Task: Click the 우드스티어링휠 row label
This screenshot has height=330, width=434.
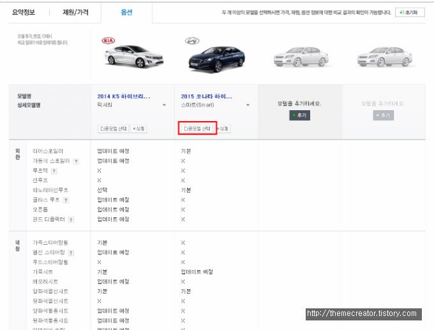Action: point(50,262)
